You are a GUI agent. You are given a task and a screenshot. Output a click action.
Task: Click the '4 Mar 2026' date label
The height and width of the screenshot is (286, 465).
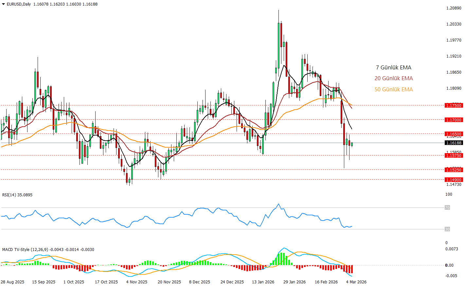coord(356,282)
